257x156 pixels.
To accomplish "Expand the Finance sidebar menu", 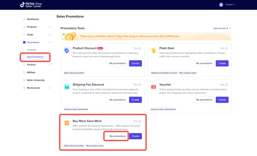I will point(50,65).
